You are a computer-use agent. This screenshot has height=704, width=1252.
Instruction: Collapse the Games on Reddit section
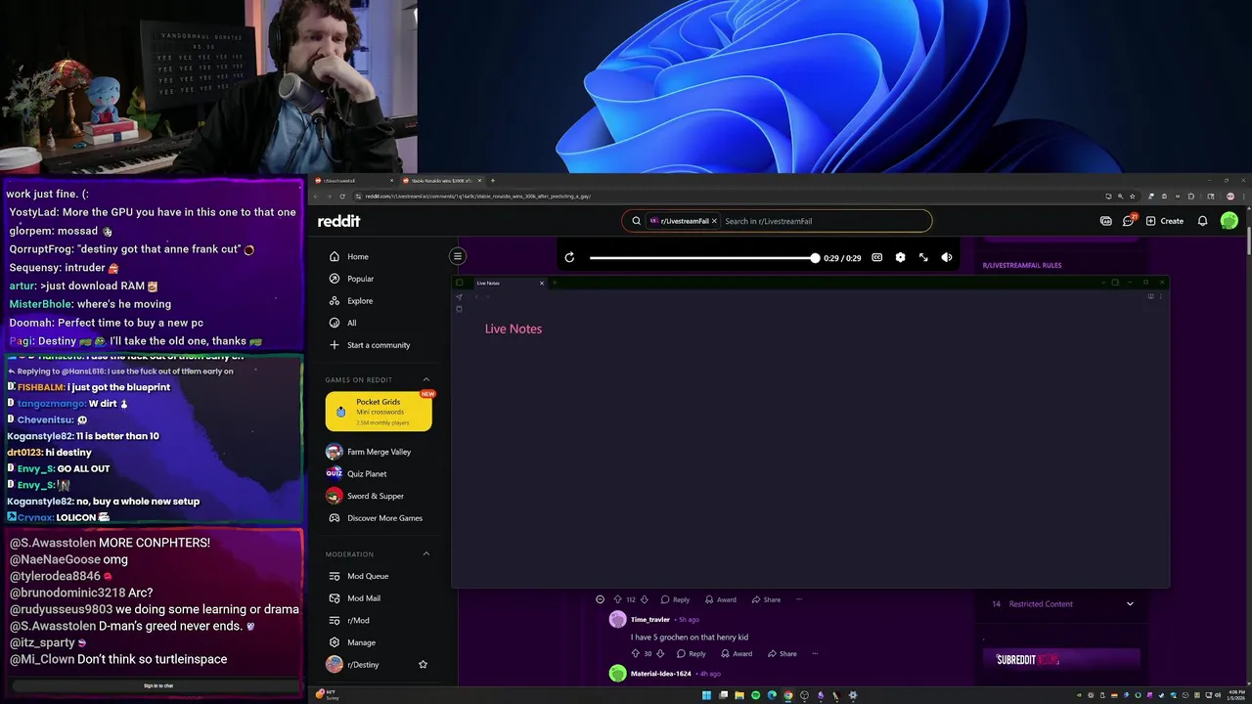pos(426,379)
